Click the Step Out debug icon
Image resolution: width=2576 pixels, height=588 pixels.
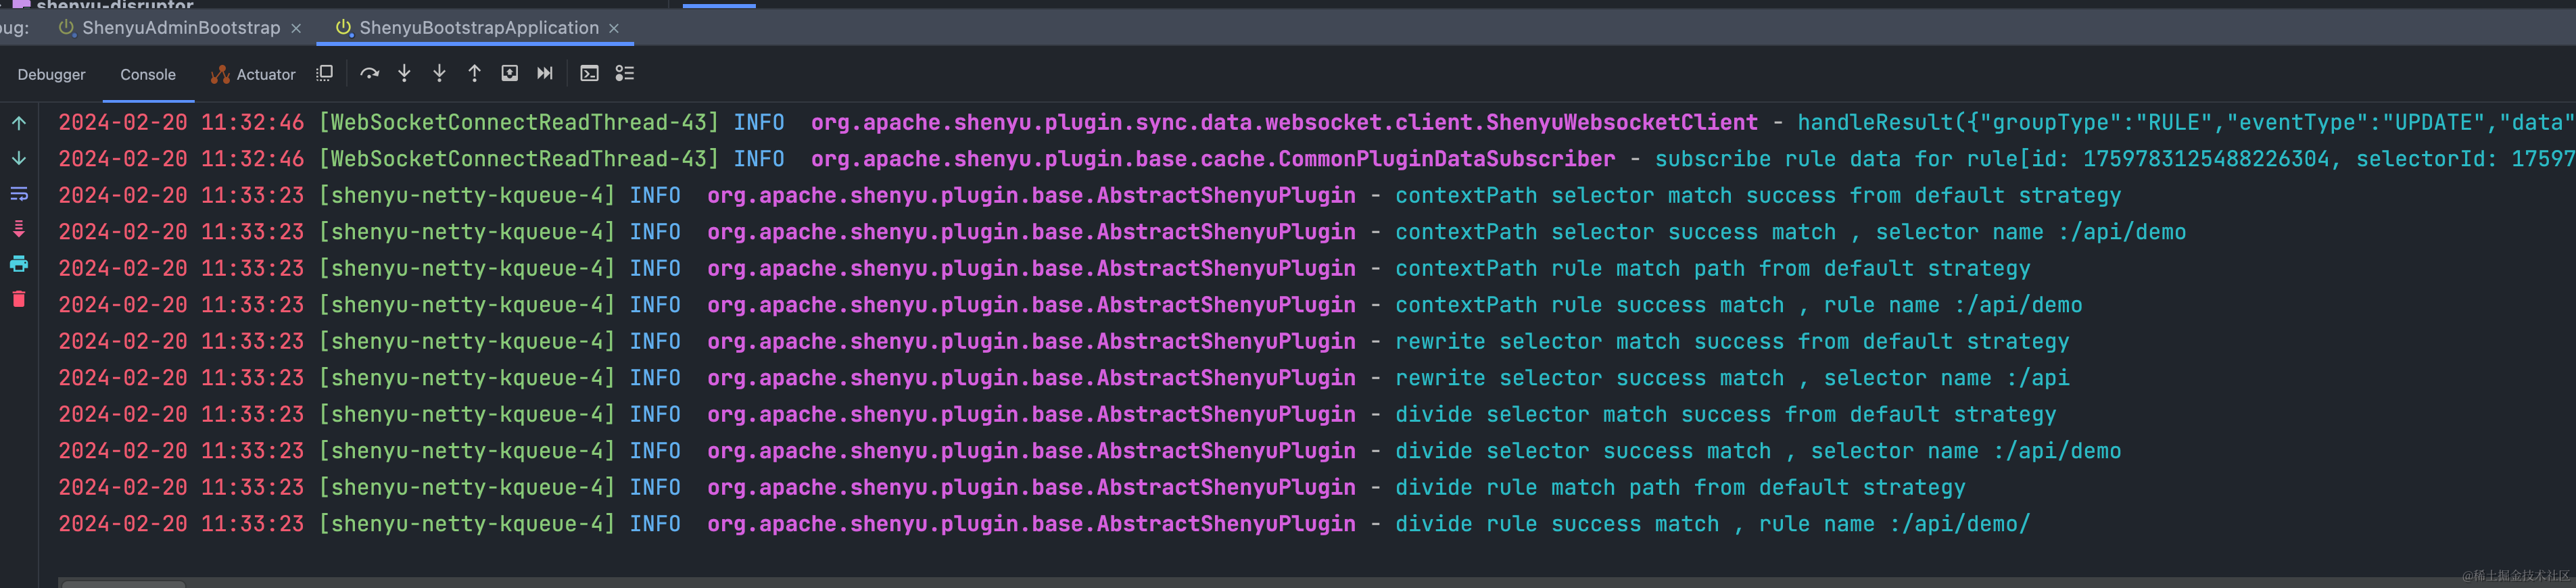(474, 73)
